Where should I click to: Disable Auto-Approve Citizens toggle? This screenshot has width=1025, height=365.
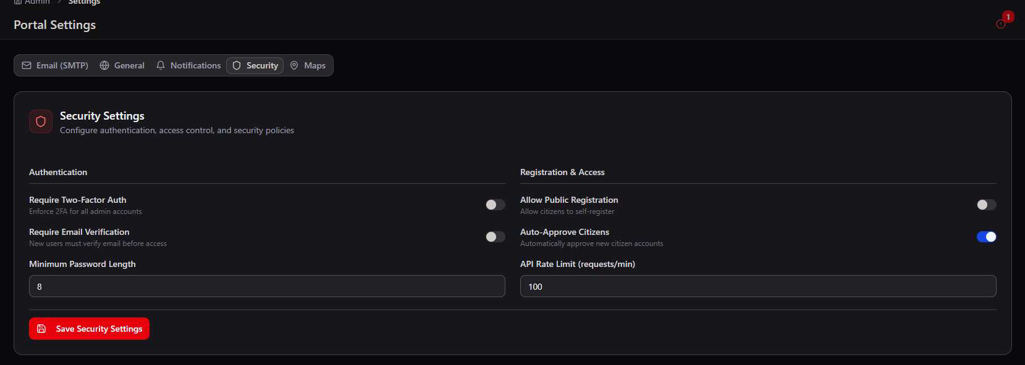[x=986, y=237]
